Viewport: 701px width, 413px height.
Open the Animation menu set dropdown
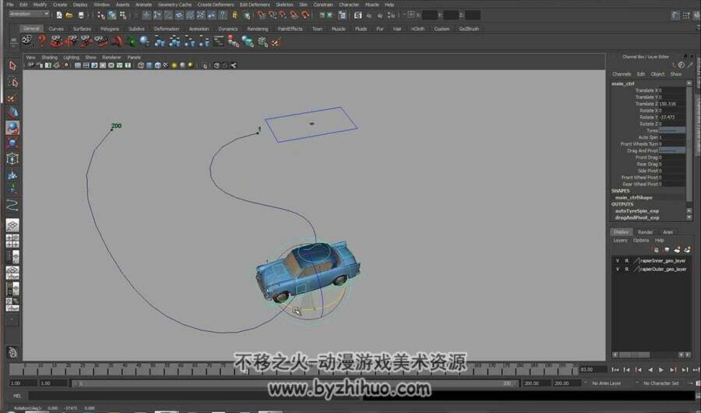click(29, 14)
